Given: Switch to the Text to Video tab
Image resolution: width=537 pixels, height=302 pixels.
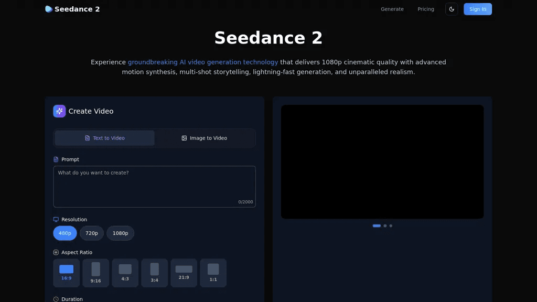Looking at the screenshot, I should tap(104, 138).
